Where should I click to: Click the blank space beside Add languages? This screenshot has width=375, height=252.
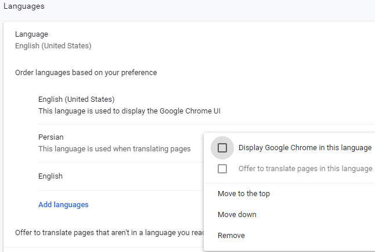click(145, 205)
